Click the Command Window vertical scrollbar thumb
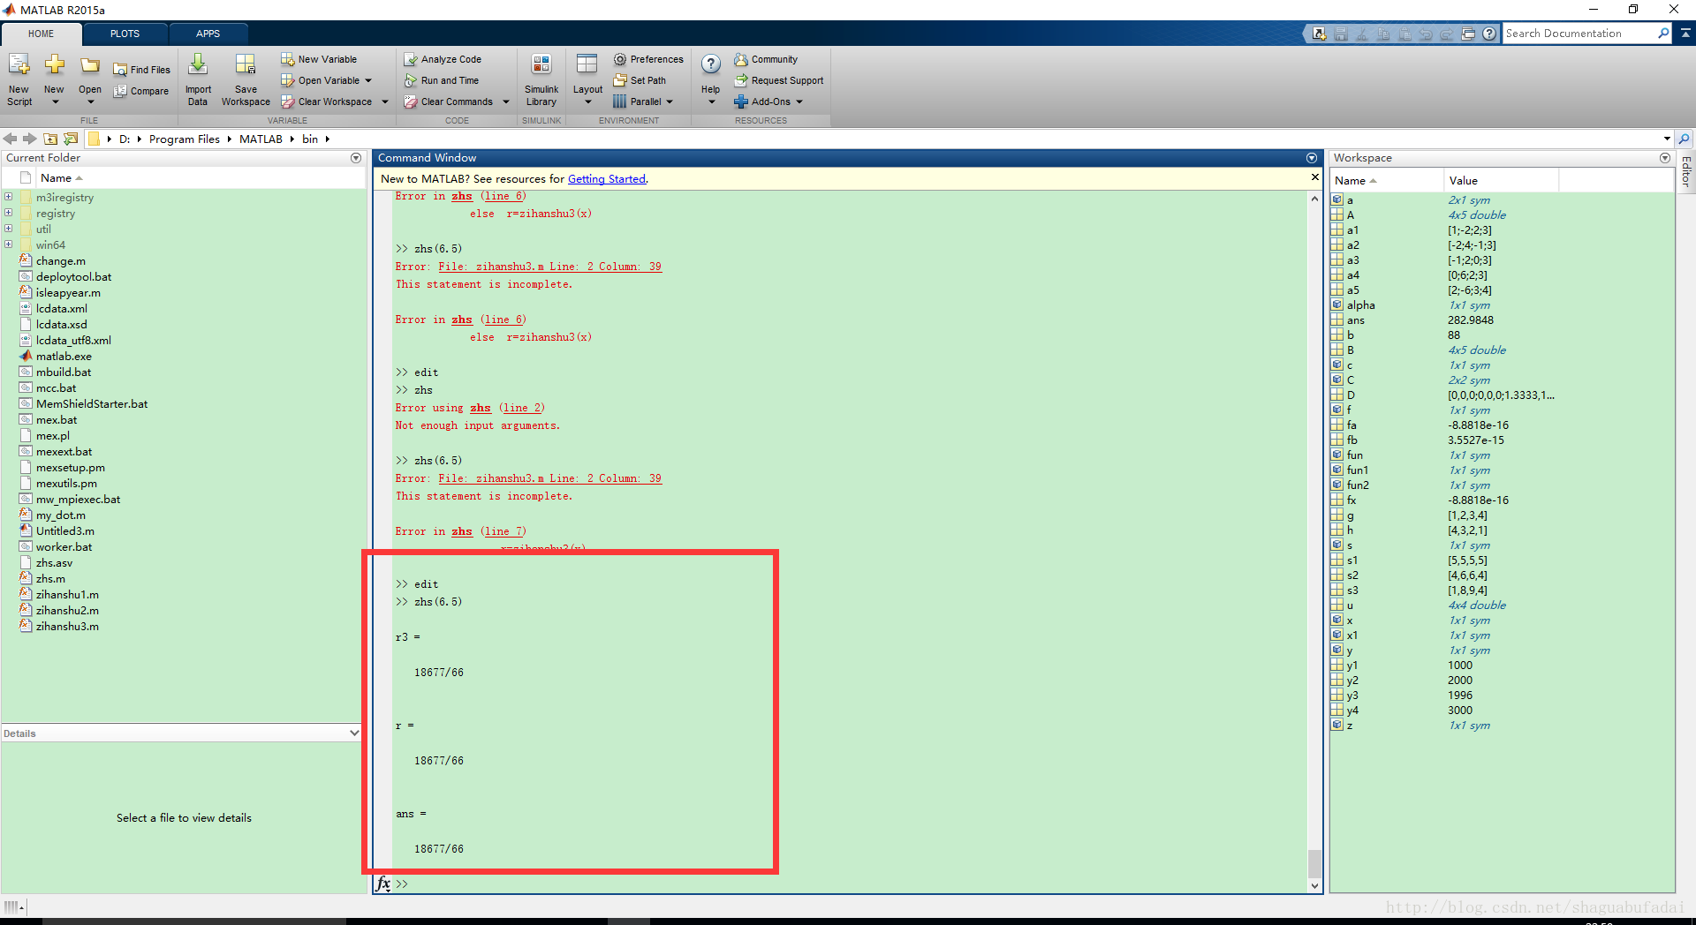 coord(1314,864)
